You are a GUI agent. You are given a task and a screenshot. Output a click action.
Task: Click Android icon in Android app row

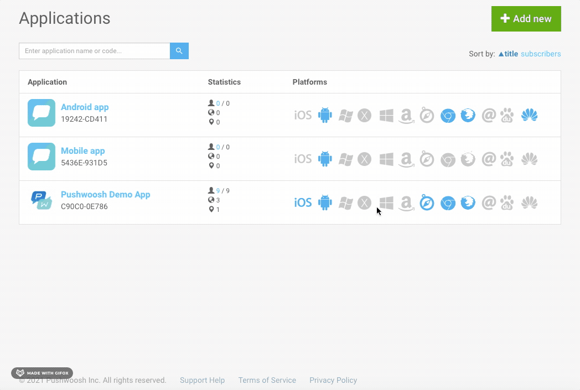[x=325, y=116]
